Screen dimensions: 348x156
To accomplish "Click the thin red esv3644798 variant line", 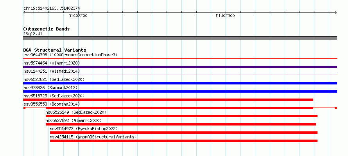I will 180,59.
